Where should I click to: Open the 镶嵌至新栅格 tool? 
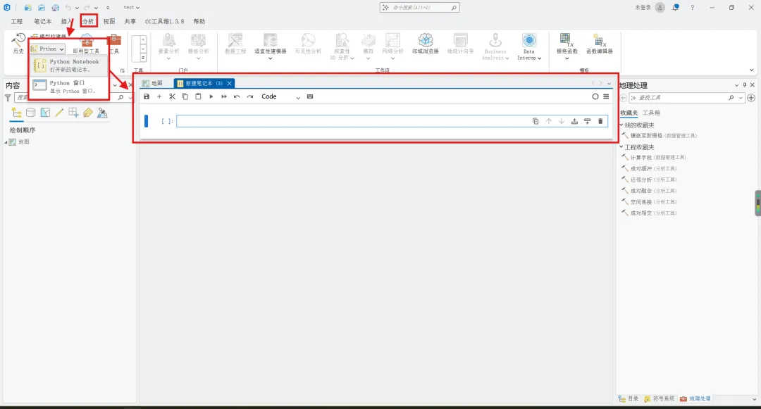659,136
